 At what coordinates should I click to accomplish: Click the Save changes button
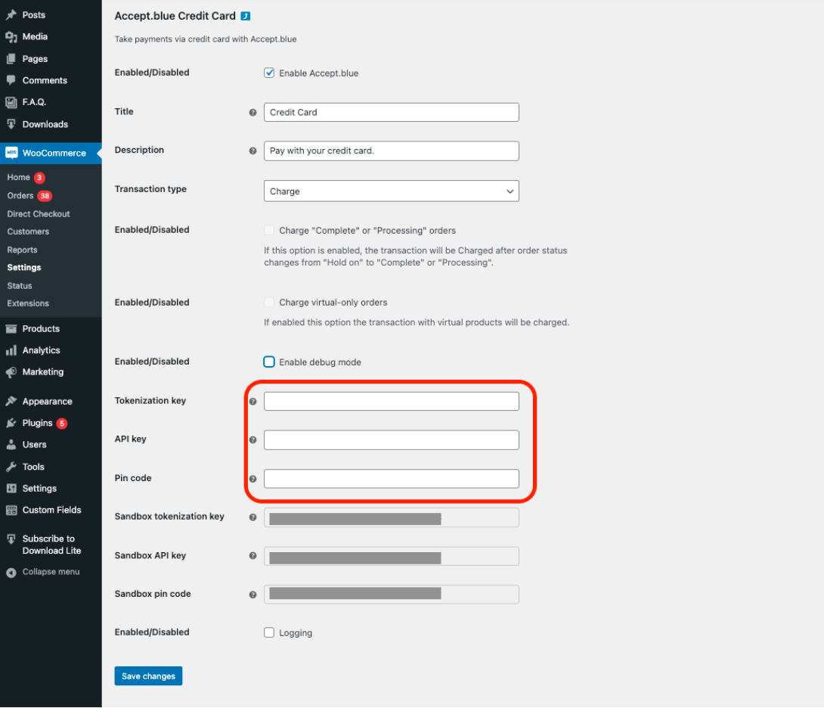[x=148, y=676]
